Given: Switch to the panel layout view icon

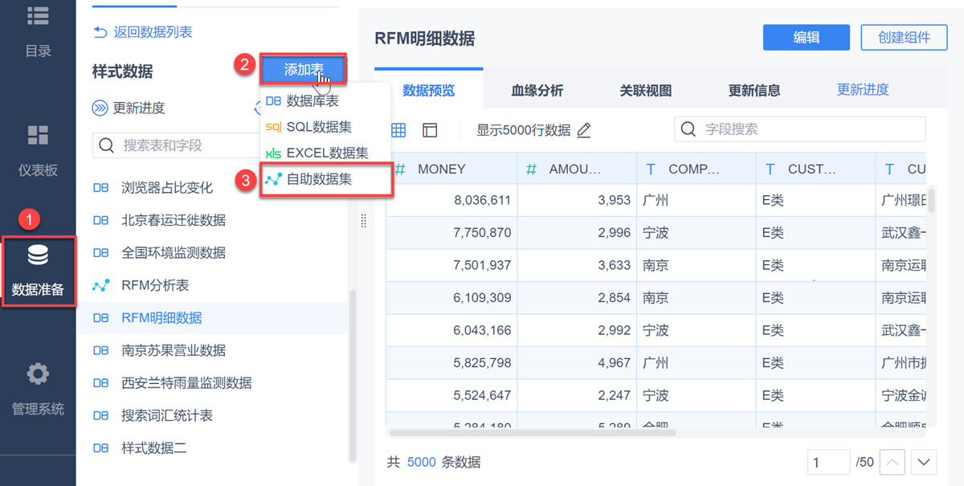Looking at the screenshot, I should (x=430, y=130).
